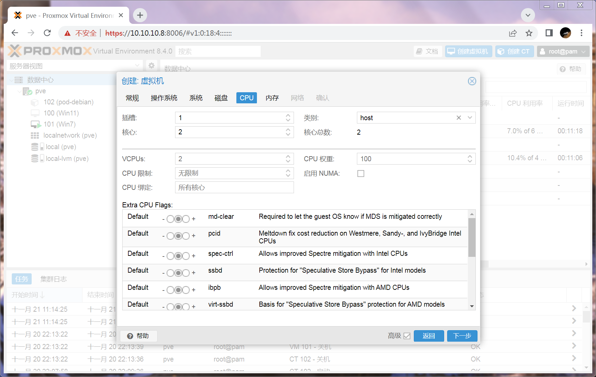Screen dimensions: 596x377
Task: Toggle browser side panel icon
Action: tap(549, 33)
